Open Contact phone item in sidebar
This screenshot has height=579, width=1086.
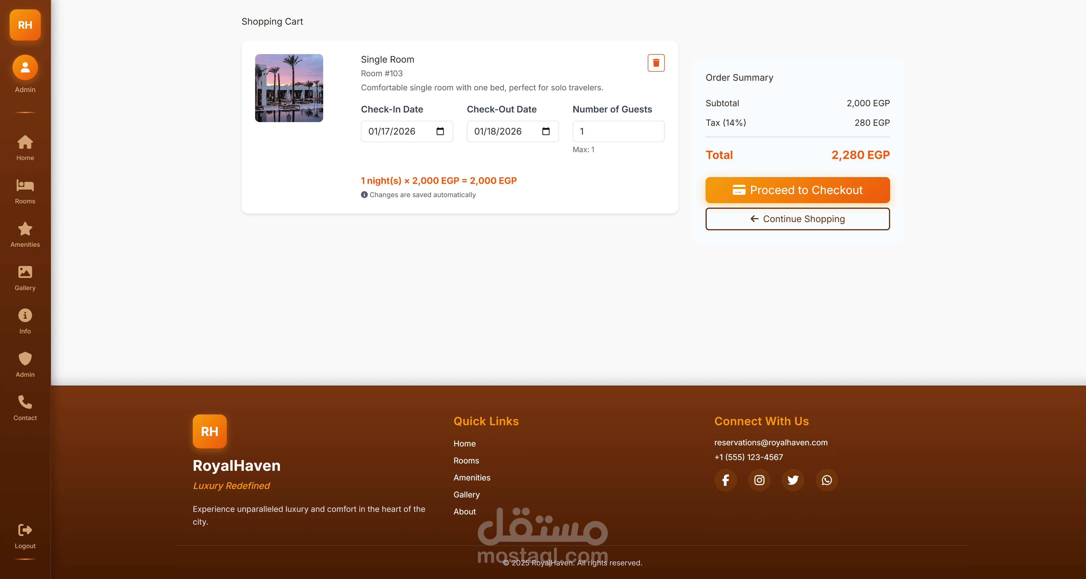click(25, 408)
